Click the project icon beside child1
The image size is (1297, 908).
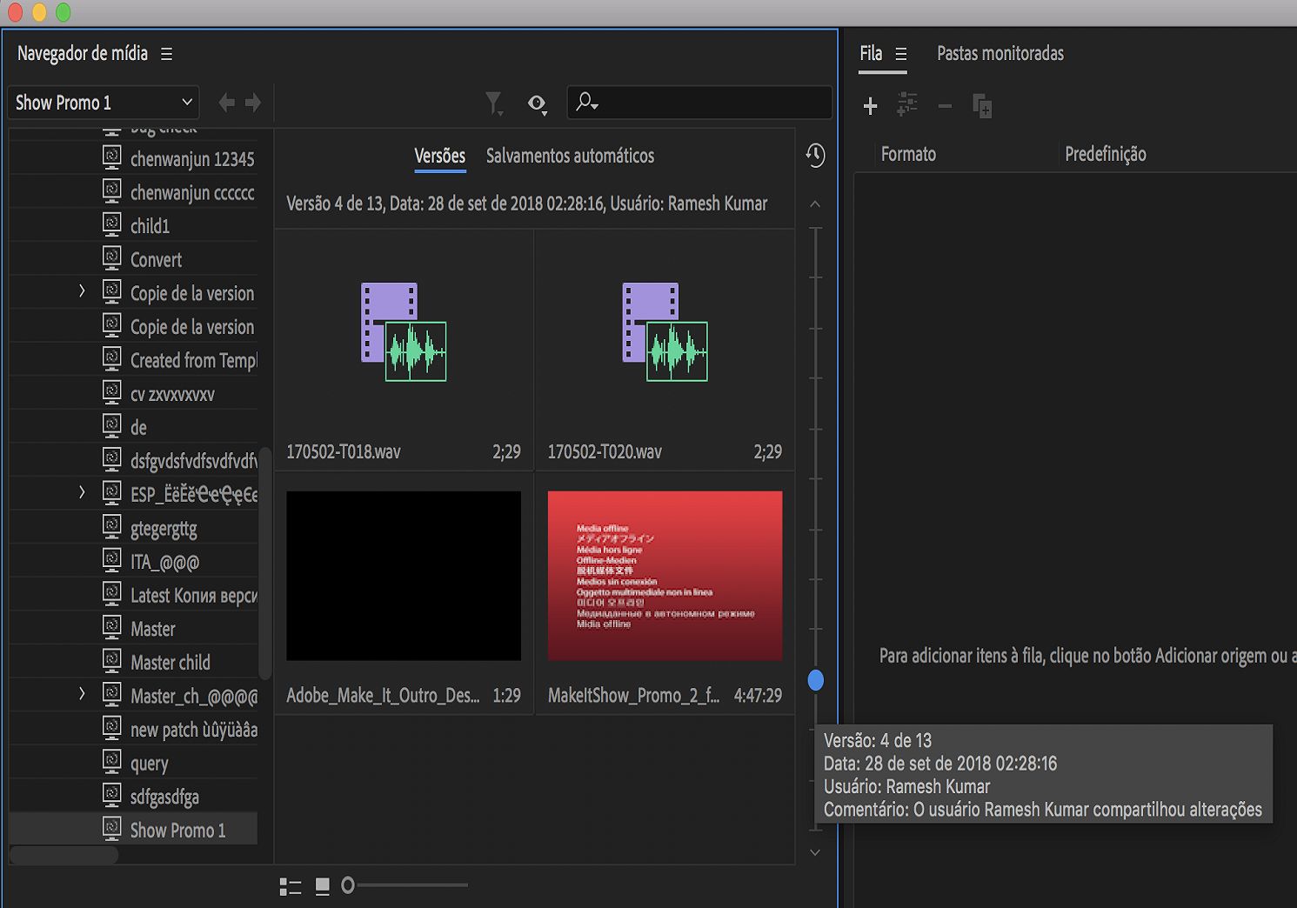coord(112,224)
